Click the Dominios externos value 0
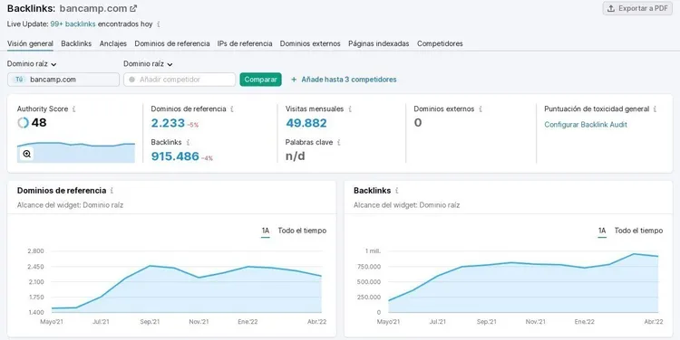 pyautogui.click(x=418, y=123)
